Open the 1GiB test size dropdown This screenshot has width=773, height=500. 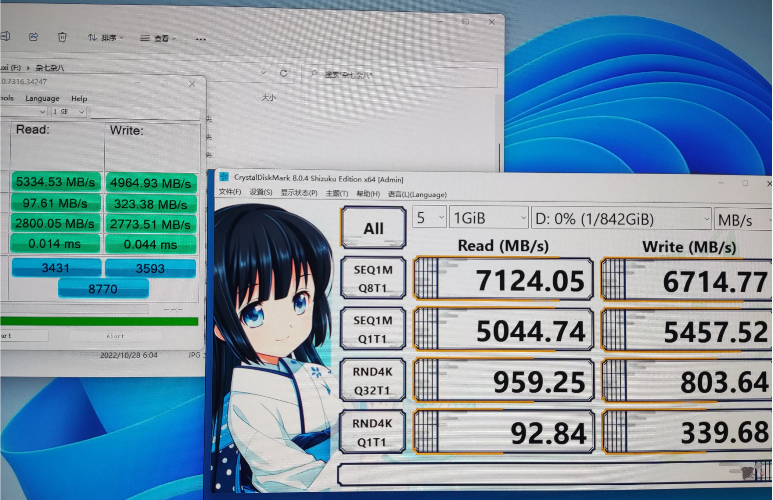[x=489, y=218]
